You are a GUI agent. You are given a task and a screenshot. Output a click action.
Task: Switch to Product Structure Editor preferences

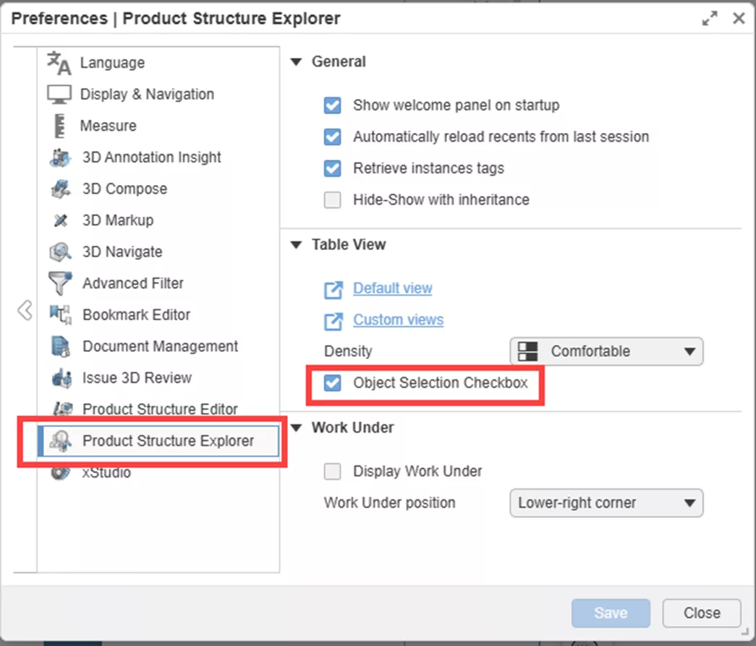159,409
